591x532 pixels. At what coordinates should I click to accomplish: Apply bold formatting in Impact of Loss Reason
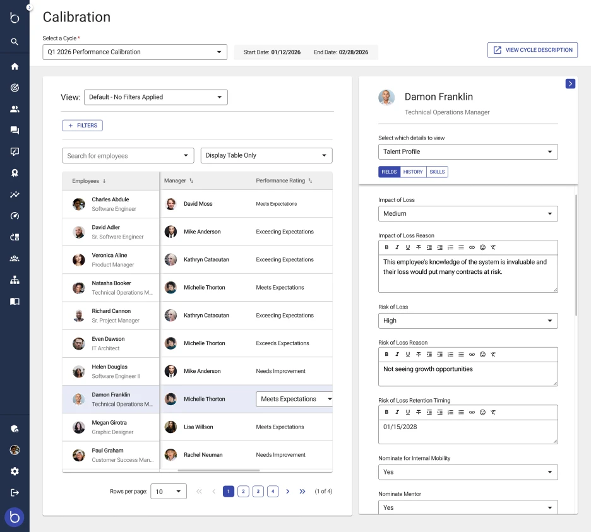coord(386,247)
